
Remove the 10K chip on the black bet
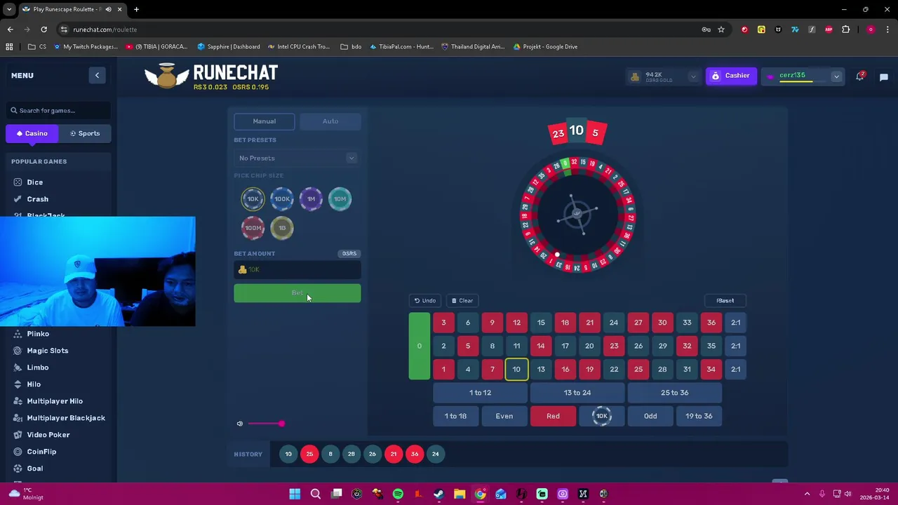pos(601,416)
